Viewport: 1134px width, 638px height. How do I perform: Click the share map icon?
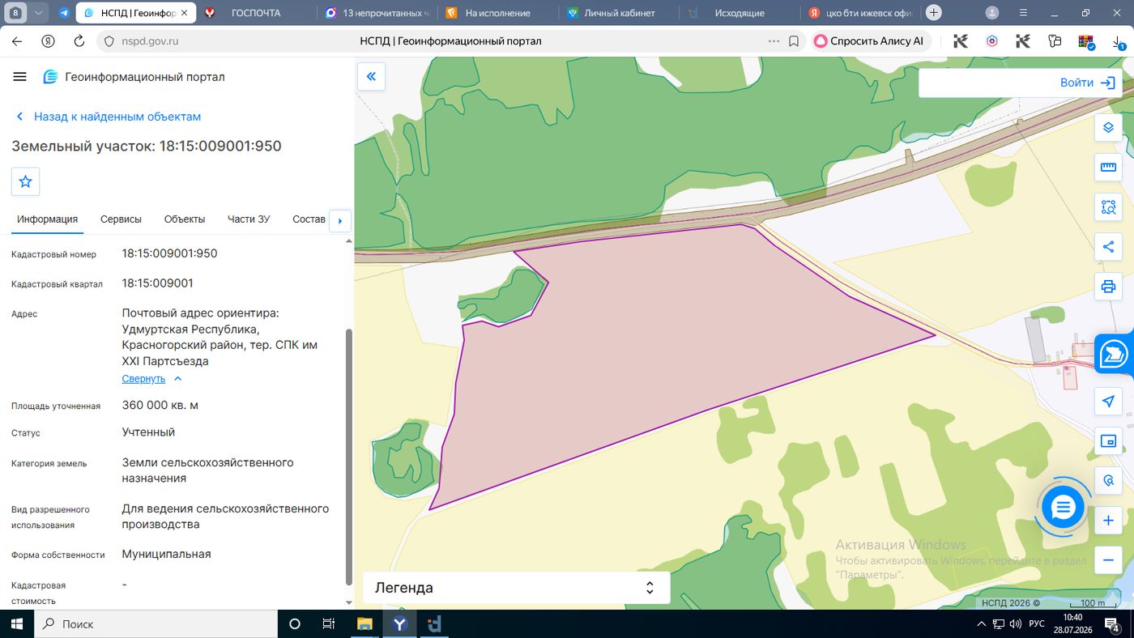coord(1108,247)
